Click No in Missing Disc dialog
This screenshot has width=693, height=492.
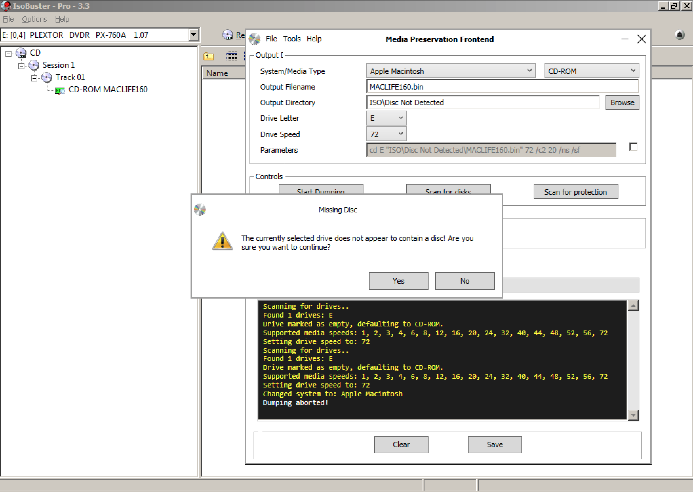point(464,281)
